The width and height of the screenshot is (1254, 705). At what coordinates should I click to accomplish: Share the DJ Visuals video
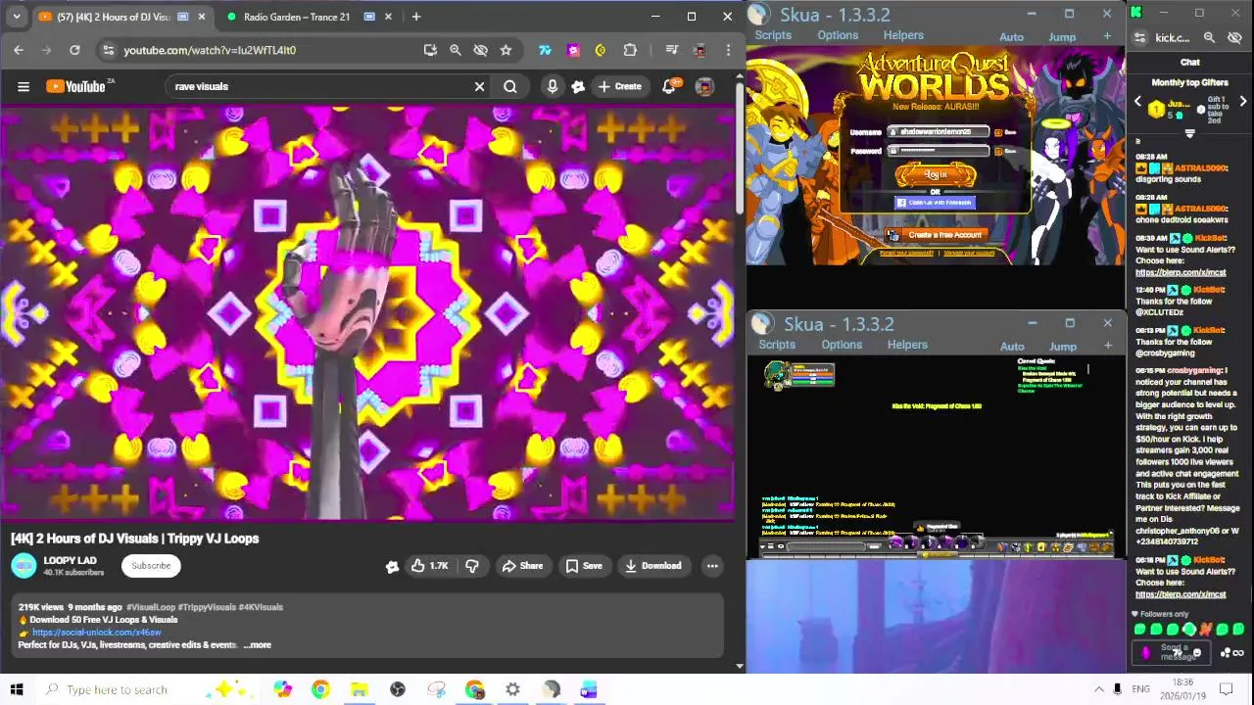pyautogui.click(x=522, y=565)
